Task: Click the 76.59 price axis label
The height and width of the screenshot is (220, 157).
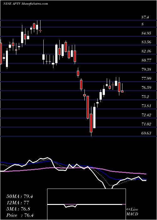Action: (146, 88)
